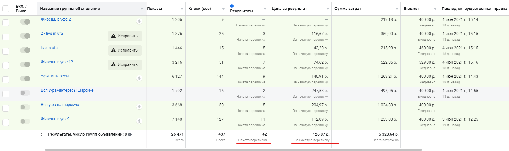Viewport: 509px width, 151px height.
Task: Toggle off the Уфа+интересы ad set
Action: [25, 79]
